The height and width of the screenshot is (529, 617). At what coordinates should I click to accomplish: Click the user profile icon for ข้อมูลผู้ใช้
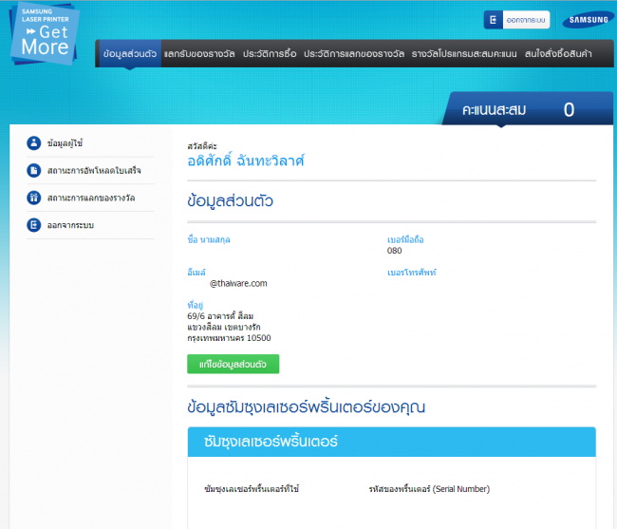pyautogui.click(x=34, y=143)
